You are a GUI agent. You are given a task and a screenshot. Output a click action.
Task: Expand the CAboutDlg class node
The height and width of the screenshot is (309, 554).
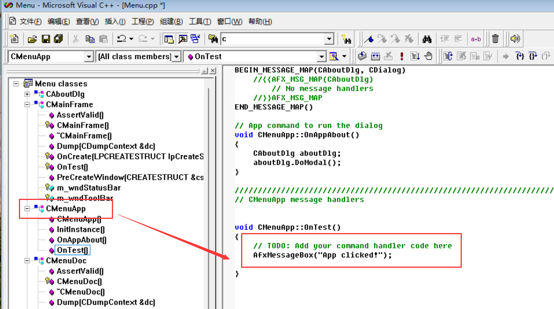[x=27, y=94]
